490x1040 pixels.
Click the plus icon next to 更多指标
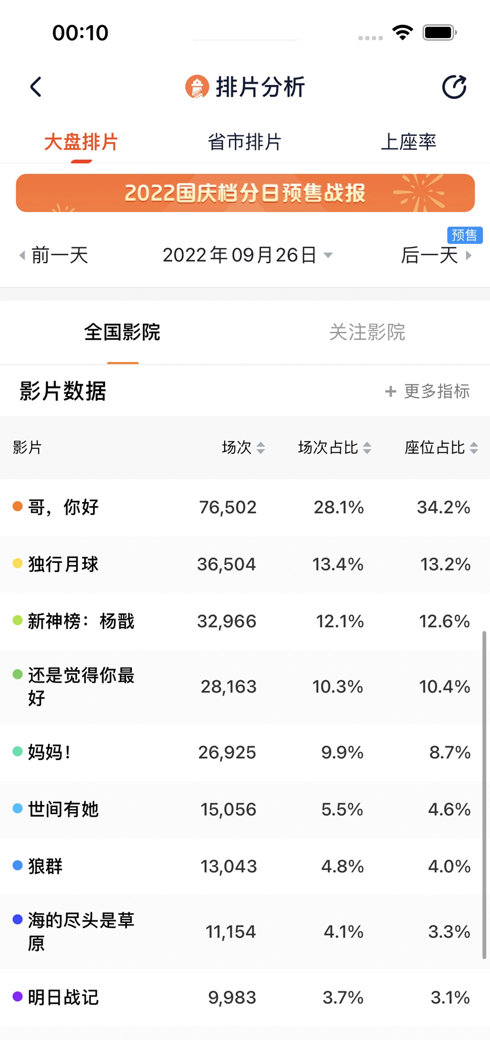pyautogui.click(x=389, y=391)
